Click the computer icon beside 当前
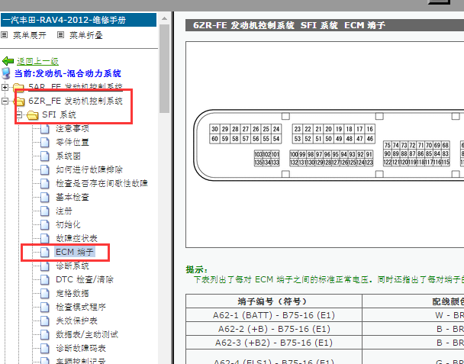 [5, 73]
